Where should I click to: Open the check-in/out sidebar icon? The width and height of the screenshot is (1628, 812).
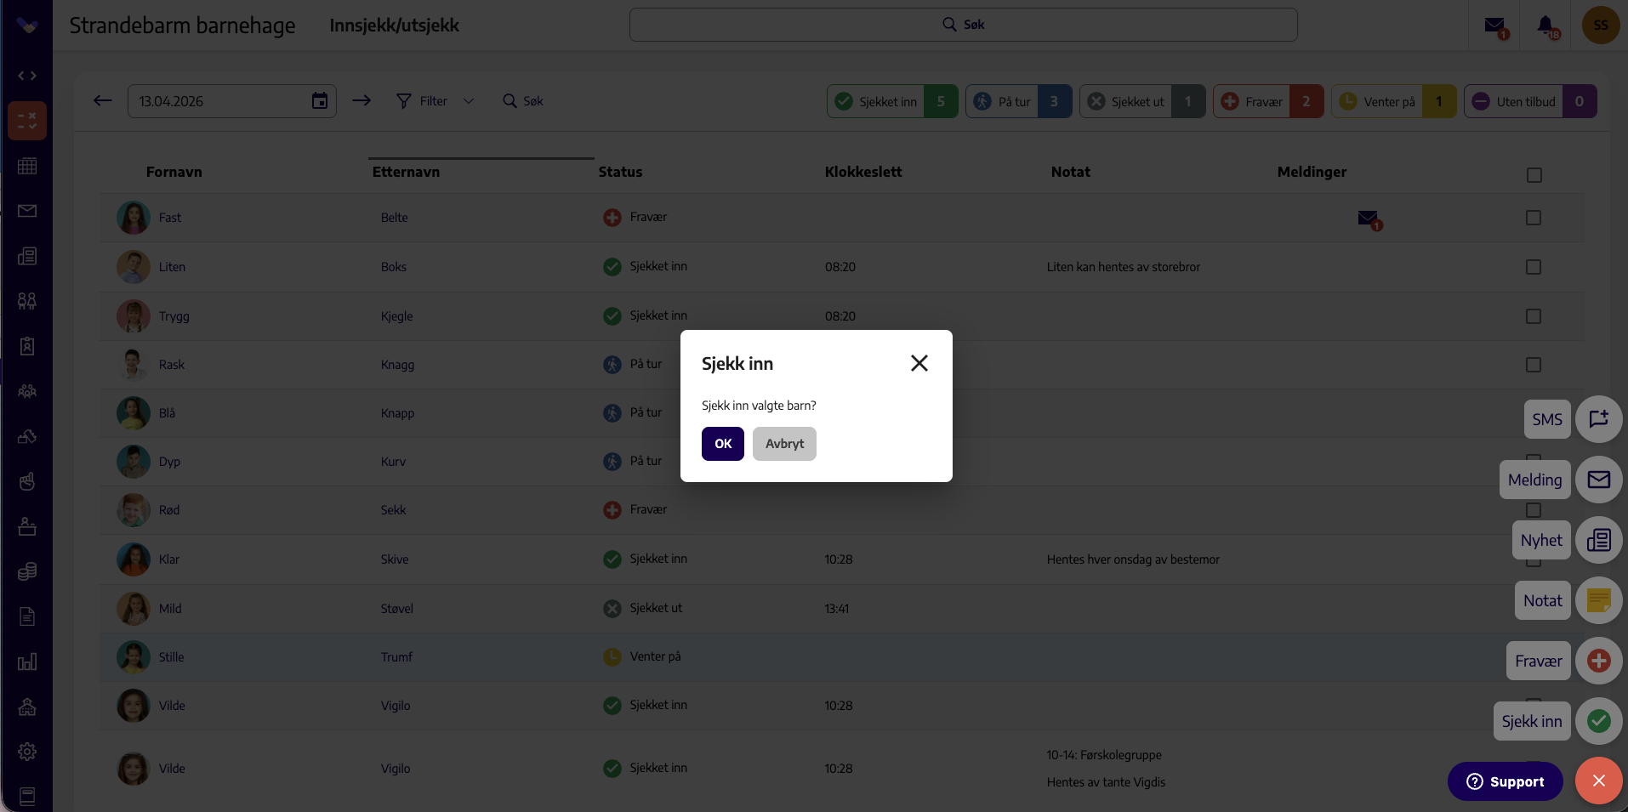27,121
